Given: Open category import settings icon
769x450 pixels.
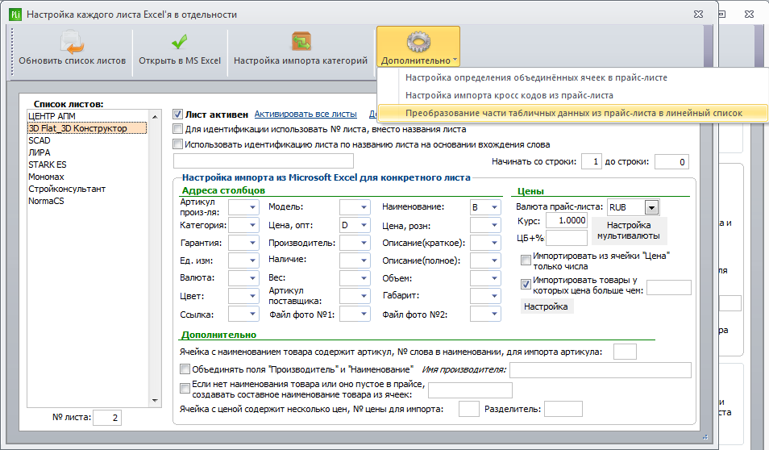Looking at the screenshot, I should pos(301,42).
